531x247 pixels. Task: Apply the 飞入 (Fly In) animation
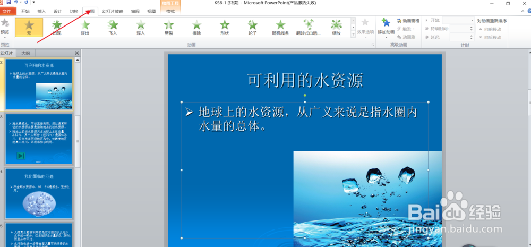pyautogui.click(x=113, y=28)
